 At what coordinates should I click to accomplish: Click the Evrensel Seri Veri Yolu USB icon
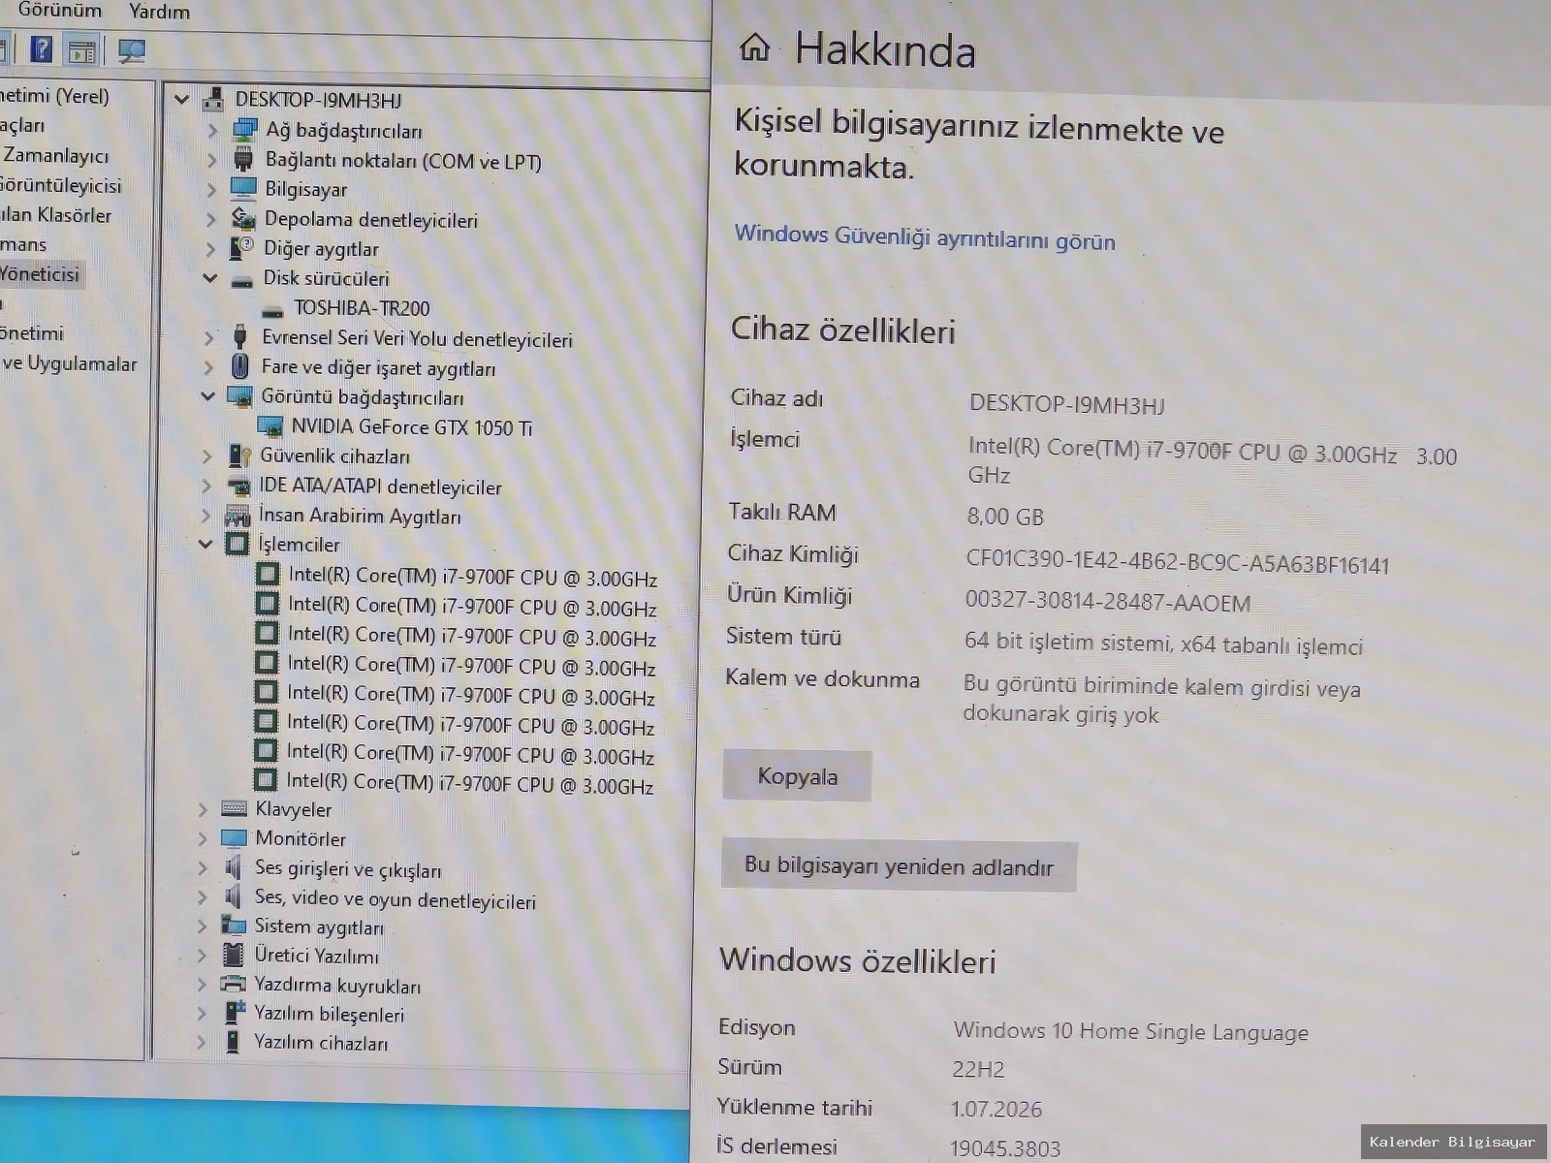pos(240,337)
